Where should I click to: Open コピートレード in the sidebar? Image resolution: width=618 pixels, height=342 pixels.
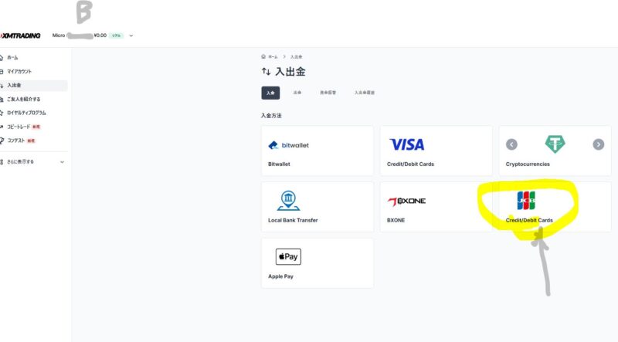[x=19, y=127]
